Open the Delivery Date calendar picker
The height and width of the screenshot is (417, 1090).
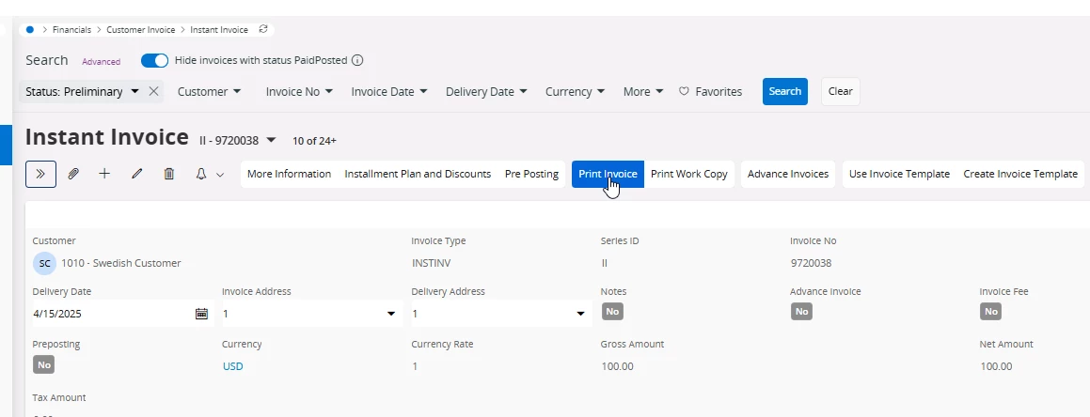point(201,314)
